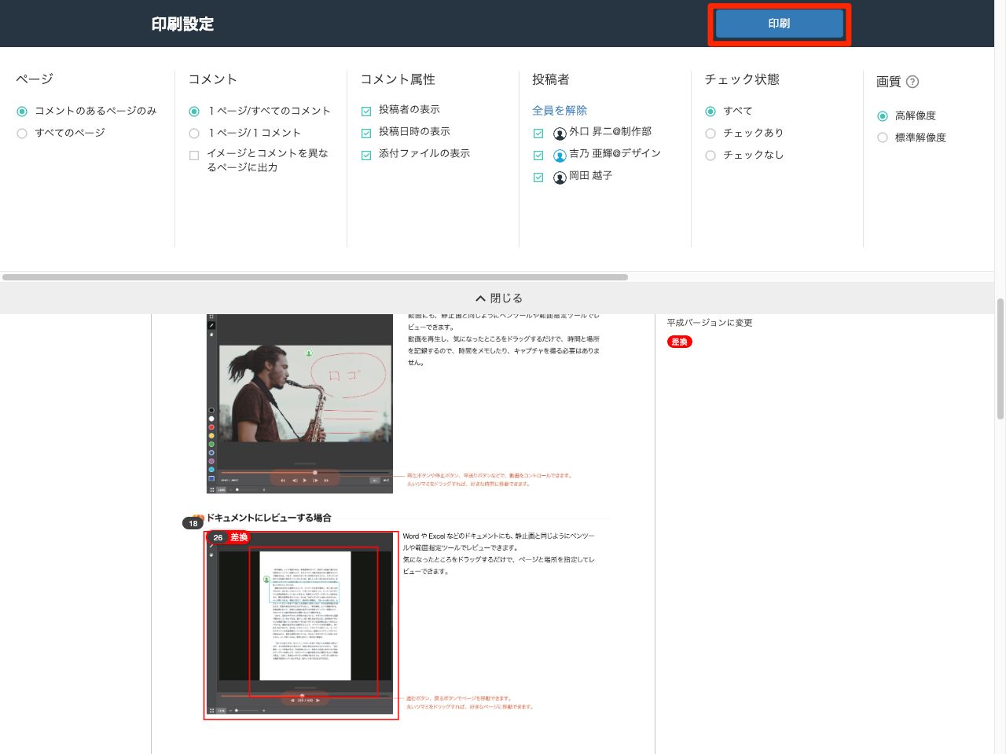Image resolution: width=1006 pixels, height=754 pixels.
Task: Toggle 投稿日時の表示 checkbox
Action: [x=366, y=134]
